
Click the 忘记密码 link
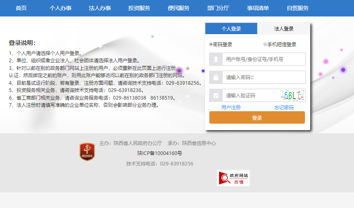pyautogui.click(x=284, y=108)
